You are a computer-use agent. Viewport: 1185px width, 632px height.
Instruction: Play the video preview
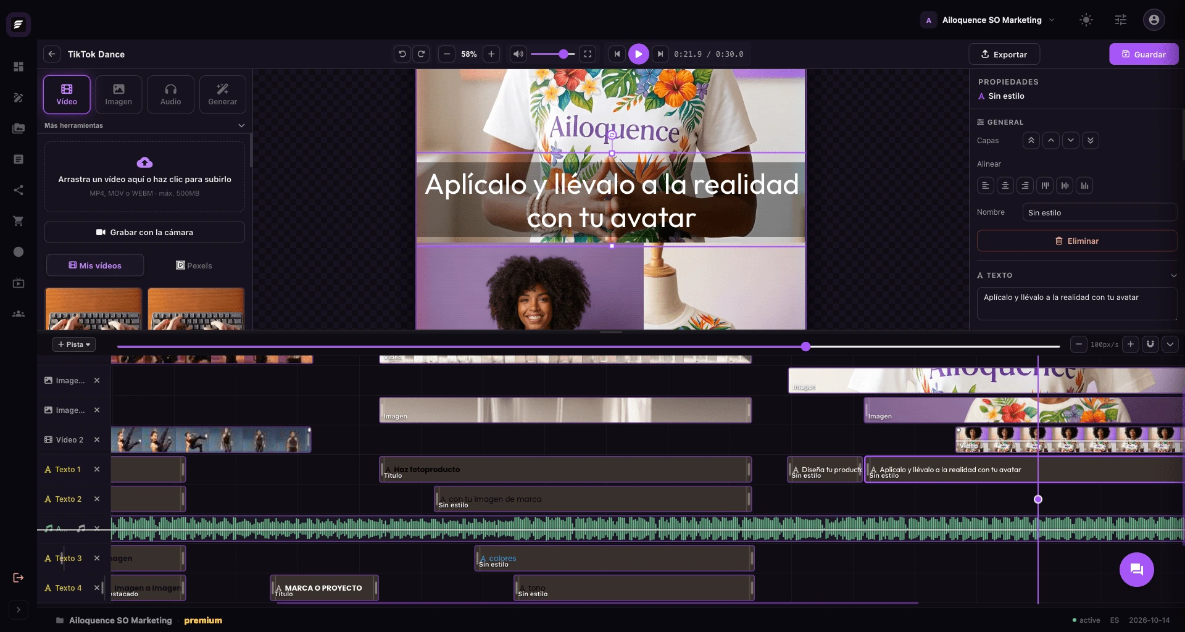[639, 54]
